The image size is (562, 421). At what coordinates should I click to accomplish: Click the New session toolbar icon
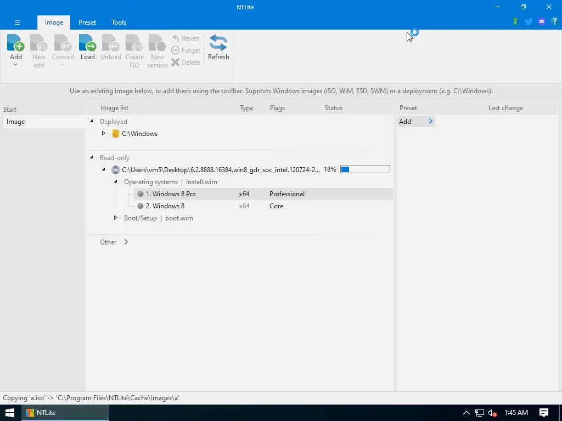[x=157, y=43]
